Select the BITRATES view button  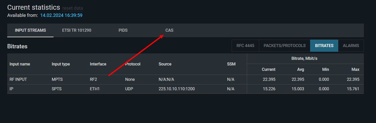coord(324,46)
